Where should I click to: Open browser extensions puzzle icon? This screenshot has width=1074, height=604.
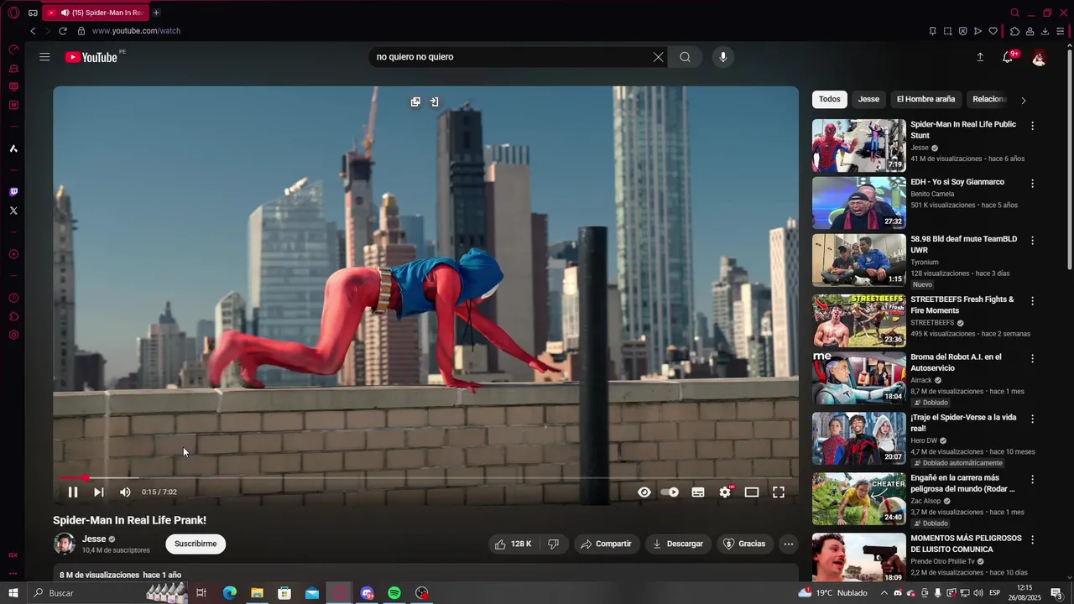(1014, 31)
